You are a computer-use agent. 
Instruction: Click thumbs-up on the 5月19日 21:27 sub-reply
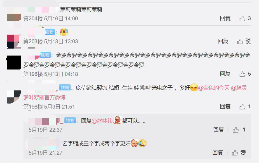[x=235, y=153]
